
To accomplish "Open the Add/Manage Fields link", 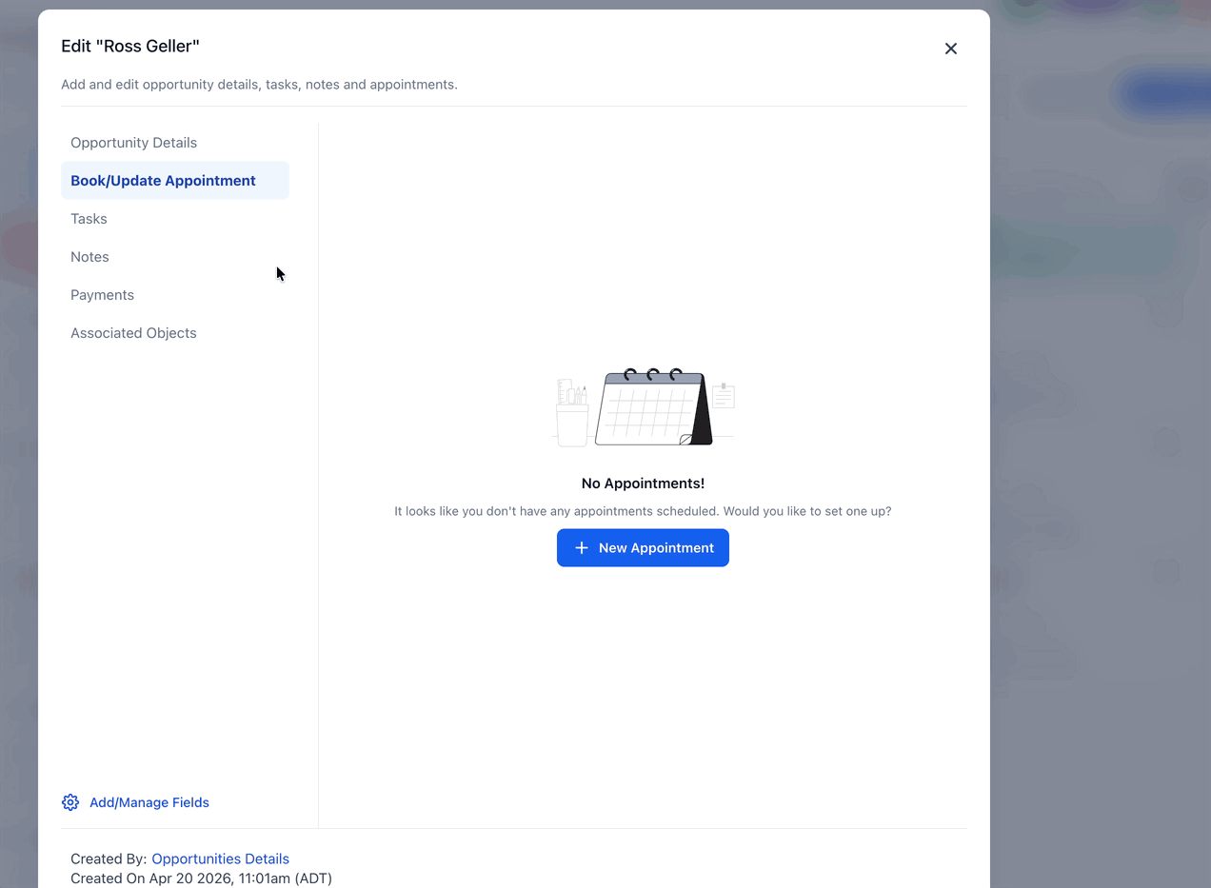I will 149,802.
